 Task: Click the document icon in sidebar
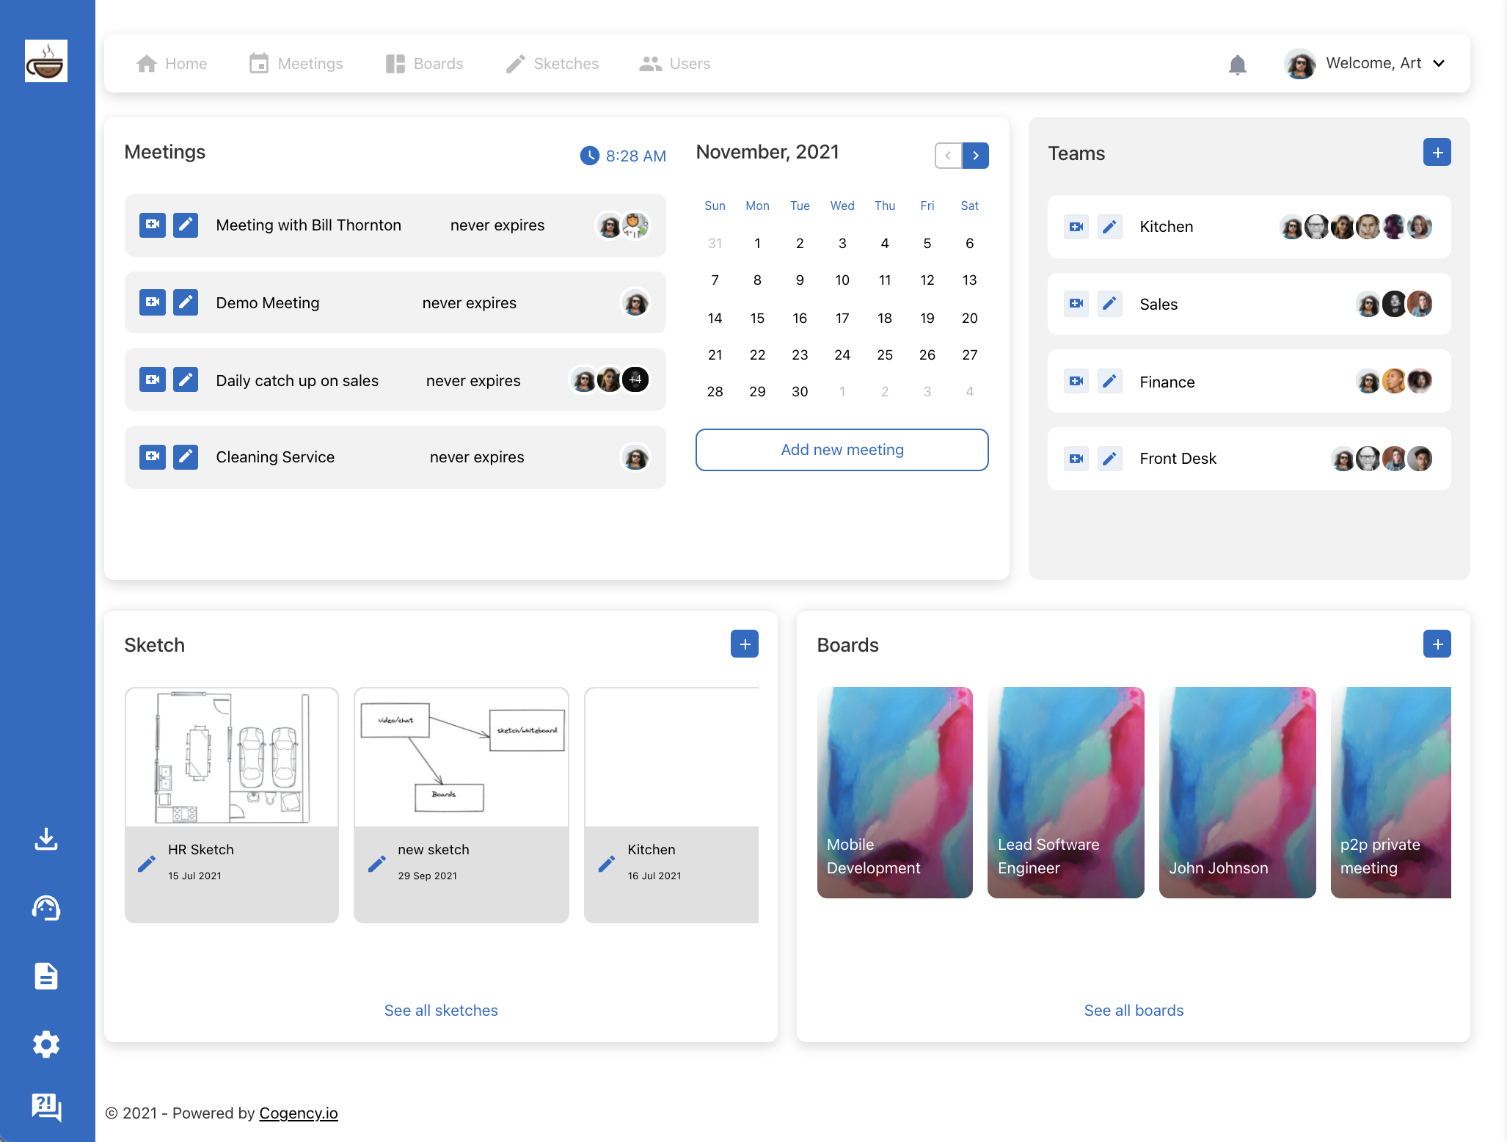pos(46,976)
